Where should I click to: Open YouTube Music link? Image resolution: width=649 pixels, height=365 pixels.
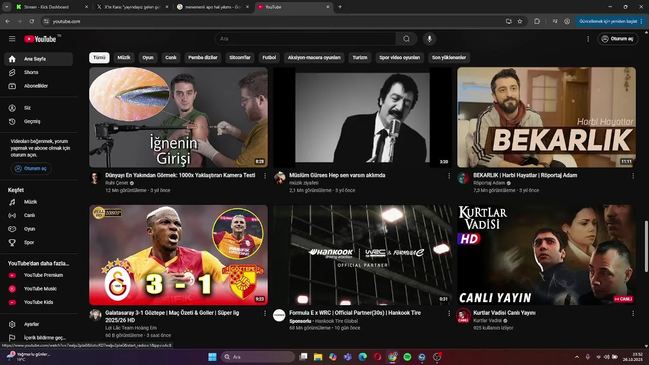pyautogui.click(x=39, y=289)
